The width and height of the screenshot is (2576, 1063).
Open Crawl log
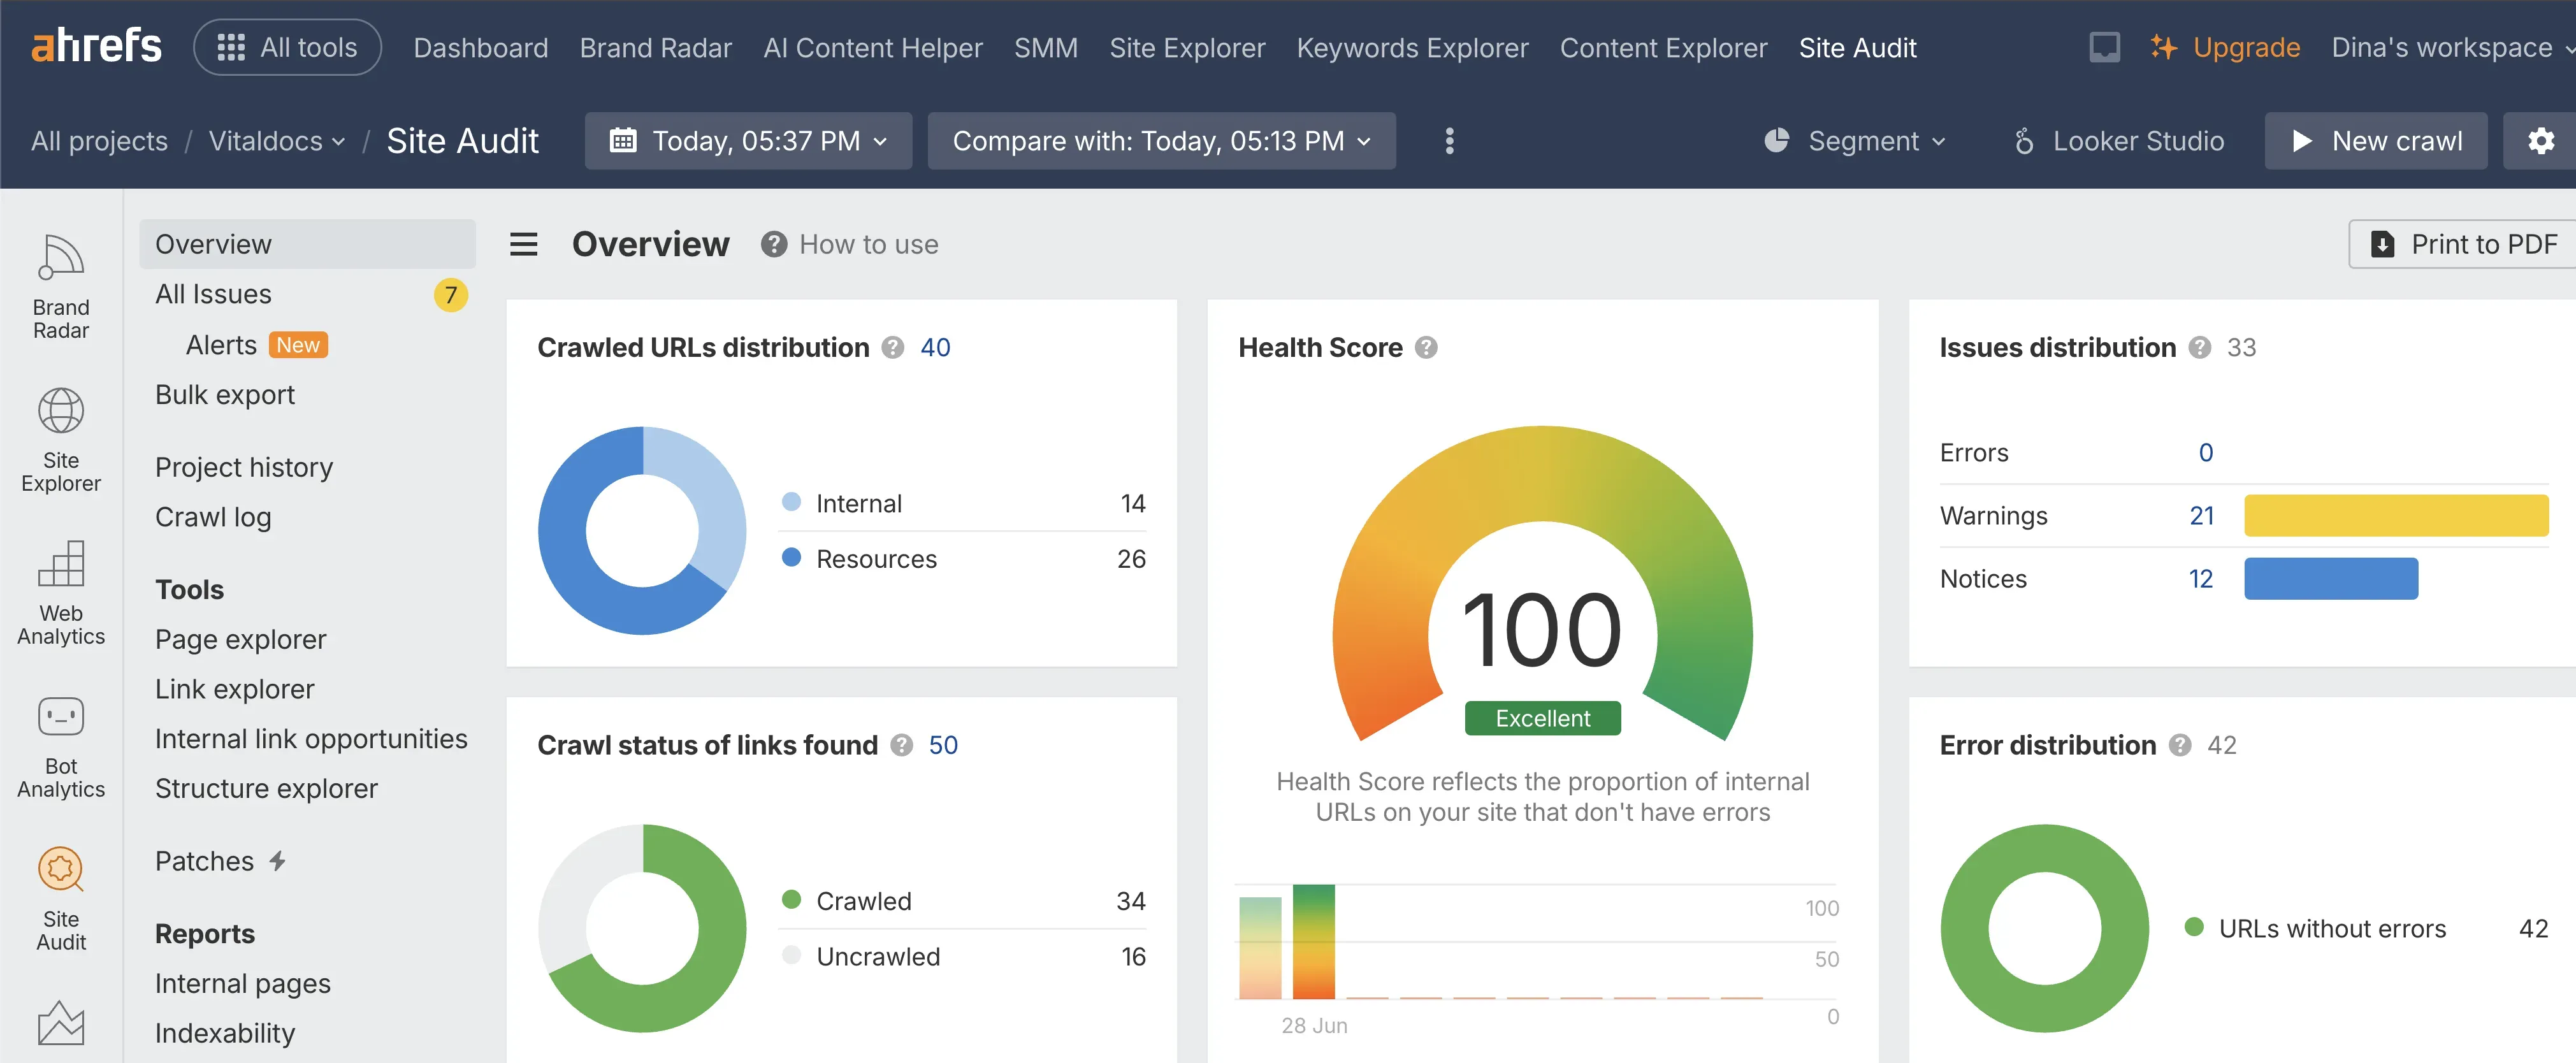pyautogui.click(x=213, y=517)
